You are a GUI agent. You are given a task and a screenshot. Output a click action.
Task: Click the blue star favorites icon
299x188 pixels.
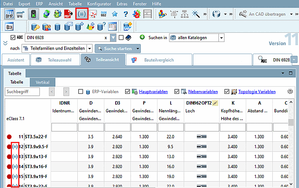pyautogui.click(x=114, y=14)
